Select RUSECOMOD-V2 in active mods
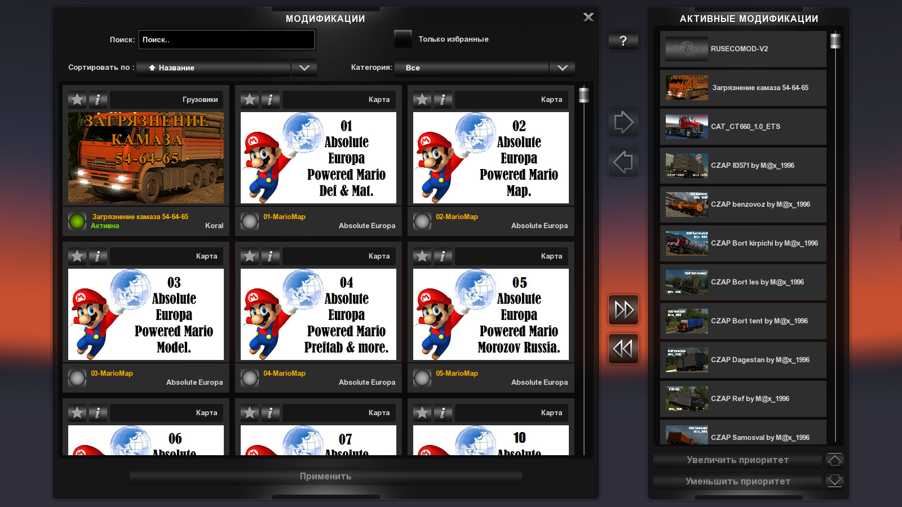Viewport: 902px width, 507px height. click(x=743, y=49)
